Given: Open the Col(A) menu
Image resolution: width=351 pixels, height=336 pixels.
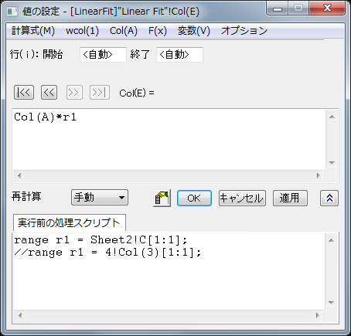Looking at the screenshot, I should click(124, 31).
